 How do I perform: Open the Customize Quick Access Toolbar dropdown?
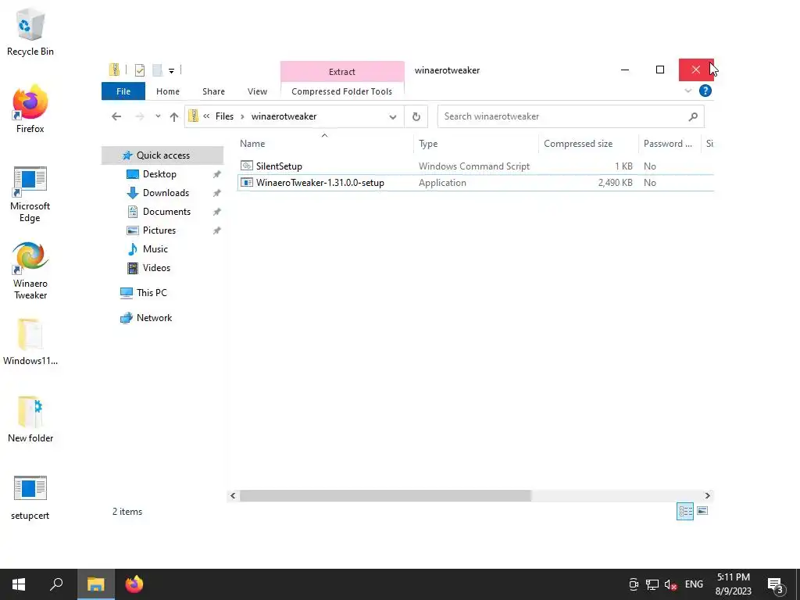(x=171, y=71)
